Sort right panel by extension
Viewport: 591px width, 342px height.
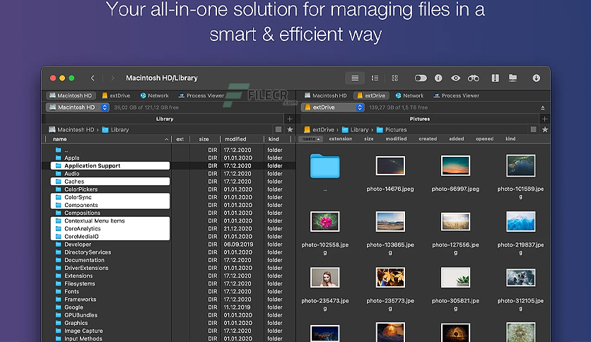coord(340,138)
